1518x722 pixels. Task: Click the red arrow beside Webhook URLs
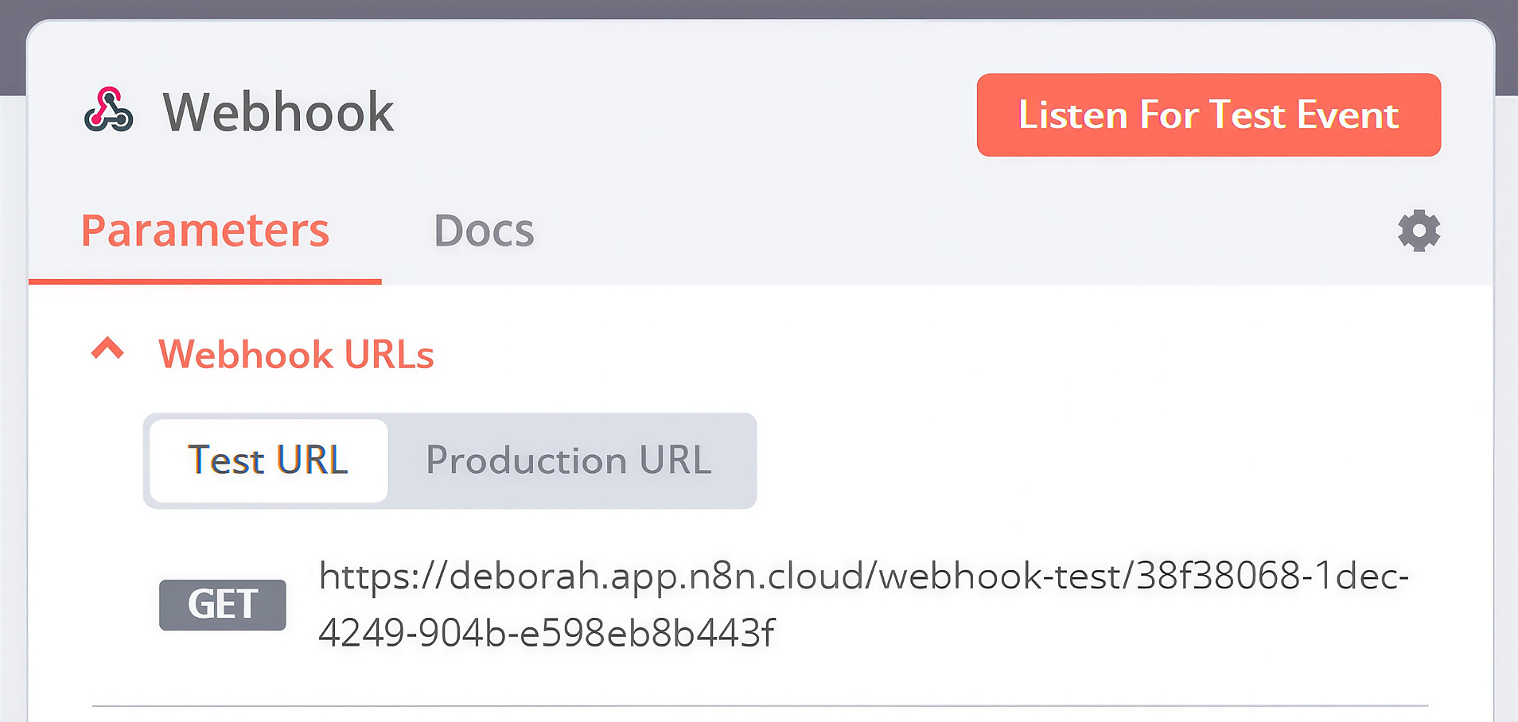(108, 348)
